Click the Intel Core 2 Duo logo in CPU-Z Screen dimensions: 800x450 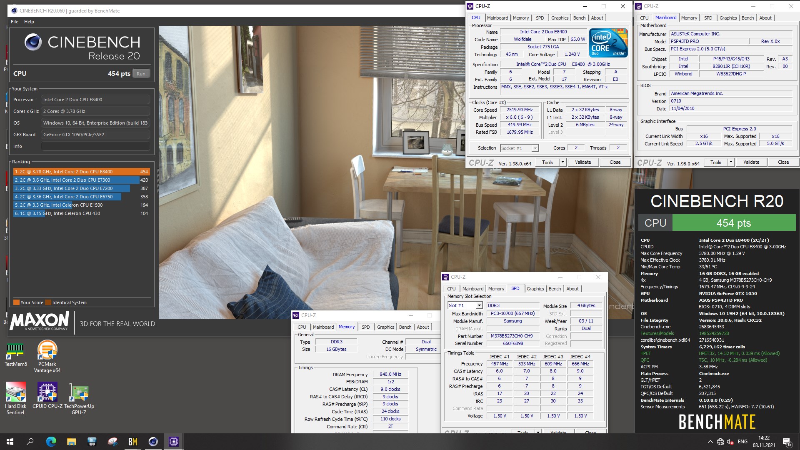pos(608,42)
